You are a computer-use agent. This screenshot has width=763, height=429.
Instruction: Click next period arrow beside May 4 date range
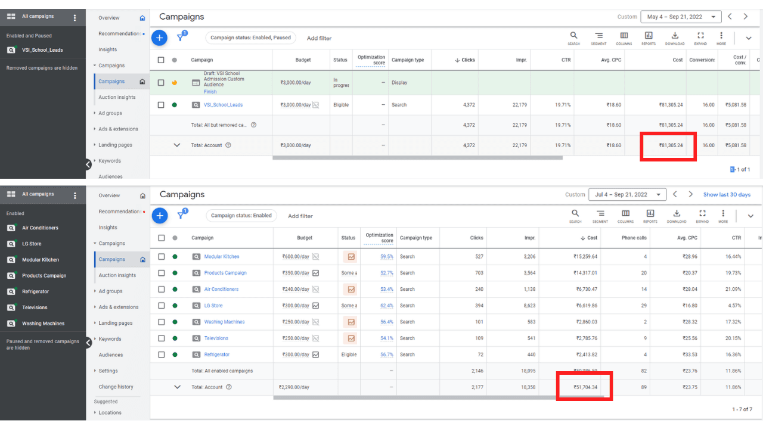(745, 17)
